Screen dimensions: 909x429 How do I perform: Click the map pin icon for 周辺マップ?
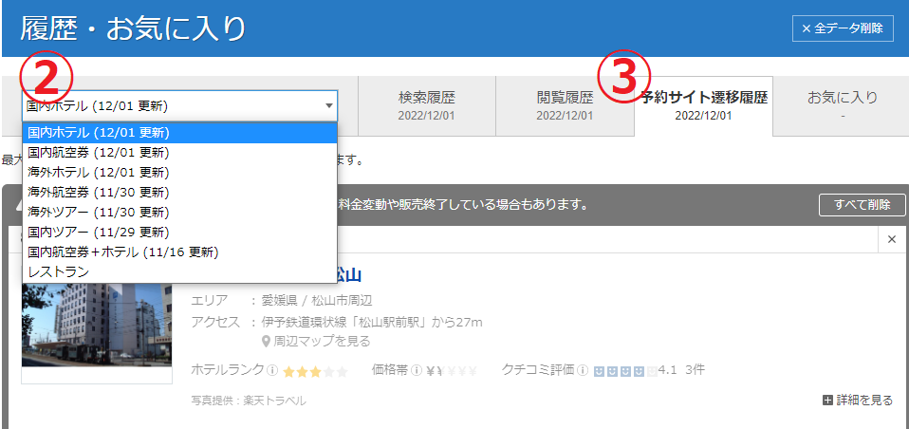(x=268, y=342)
